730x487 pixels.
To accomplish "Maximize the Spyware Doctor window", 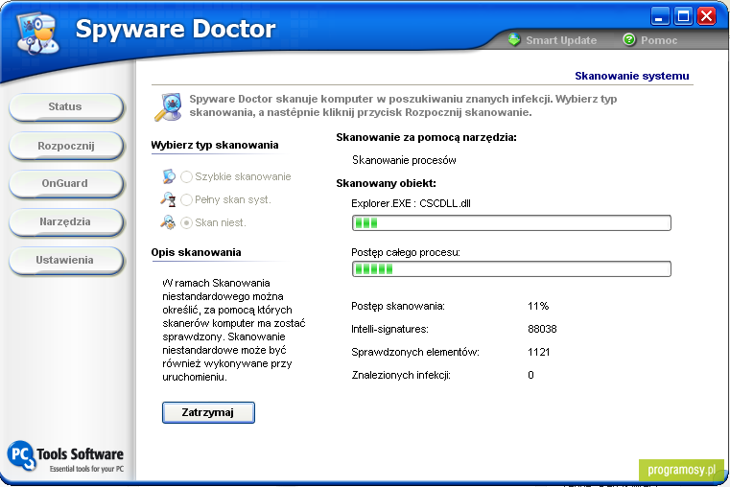I will (x=683, y=16).
